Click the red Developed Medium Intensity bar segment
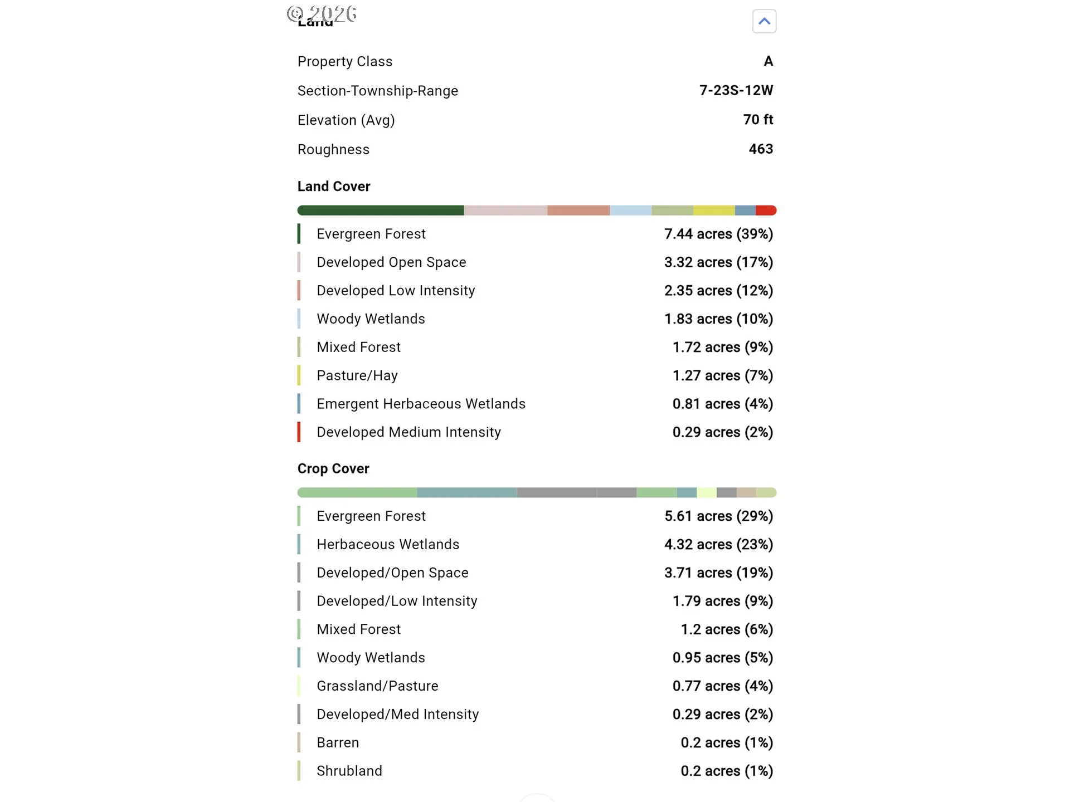 tap(766, 210)
